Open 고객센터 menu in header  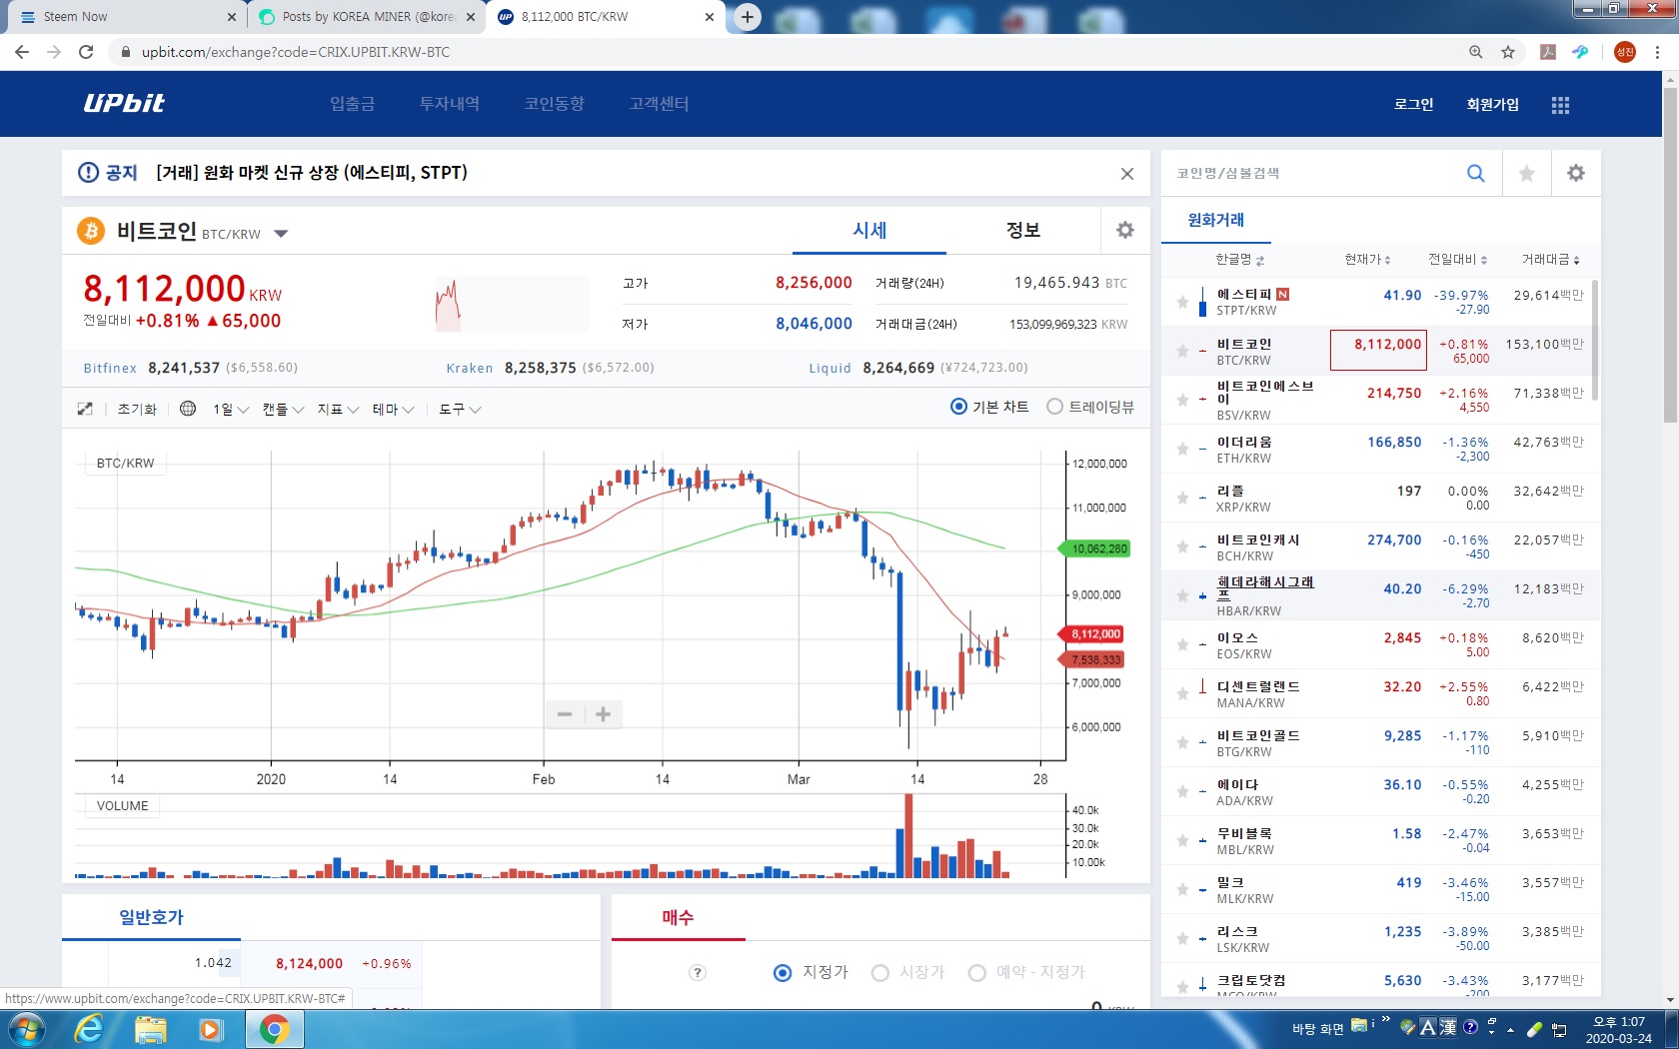(660, 104)
